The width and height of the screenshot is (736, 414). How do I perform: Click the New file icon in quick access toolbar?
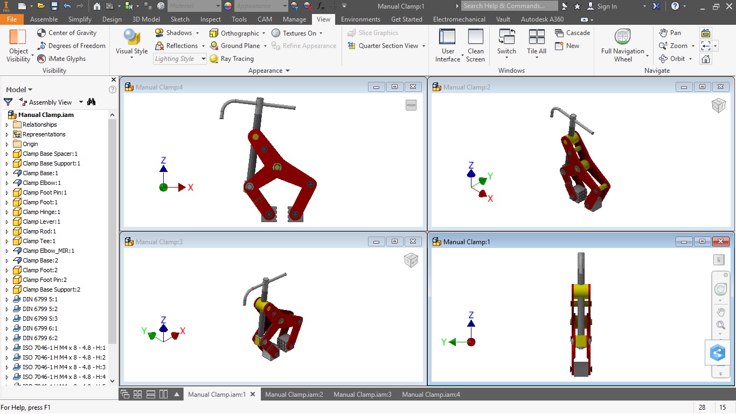click(22, 6)
